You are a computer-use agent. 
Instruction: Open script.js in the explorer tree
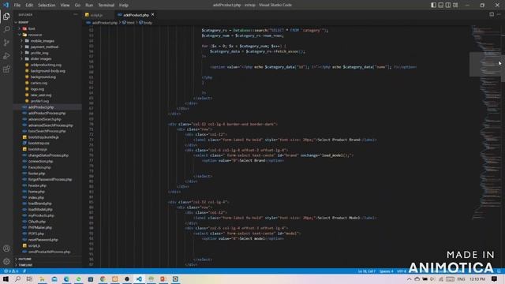[x=34, y=245]
